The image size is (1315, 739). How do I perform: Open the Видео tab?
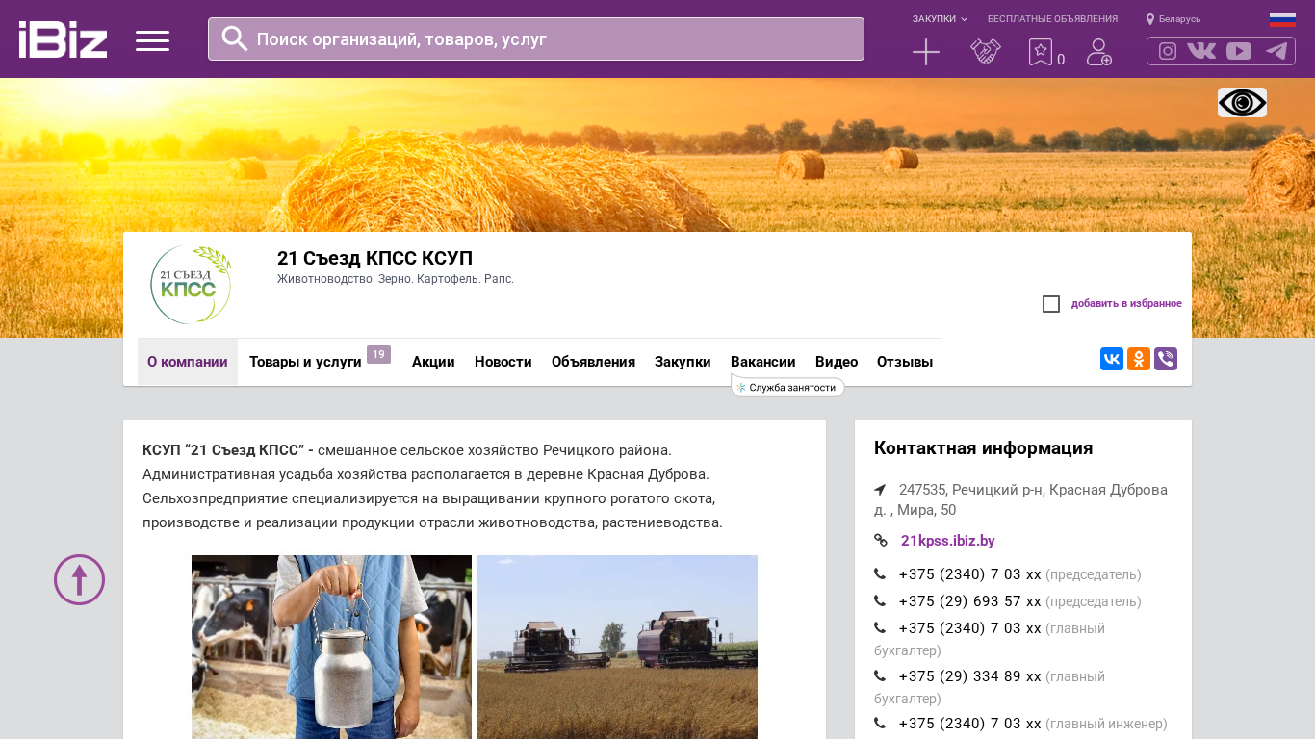[x=837, y=362]
